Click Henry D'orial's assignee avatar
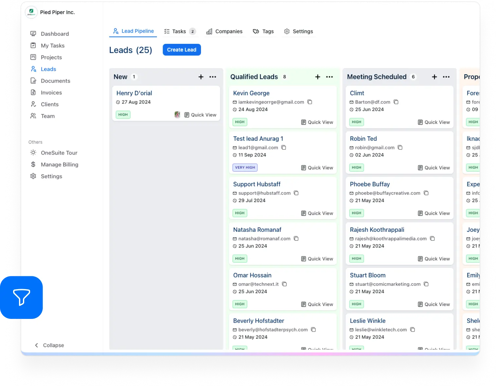Image resolution: width=496 pixels, height=386 pixels. [177, 115]
